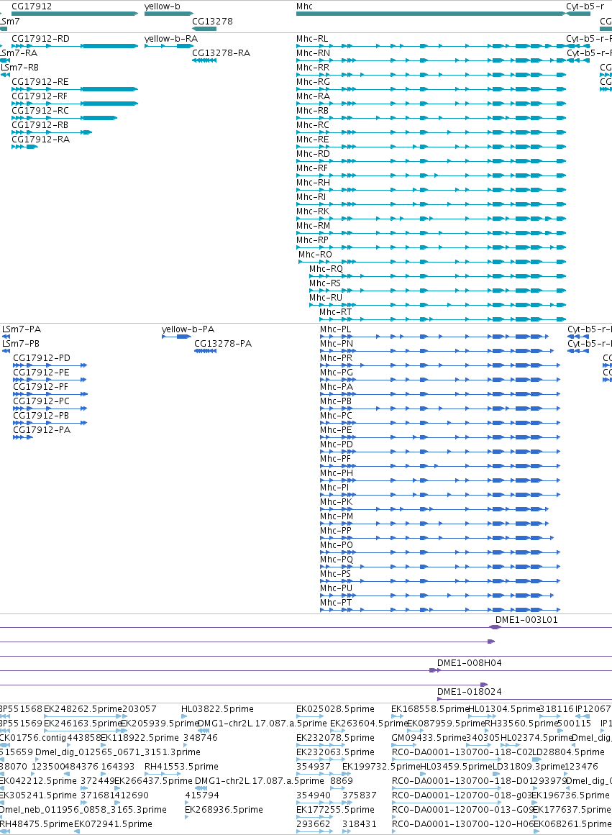Open EST HL03822.5prime
Screen dimensions: 612x835
217,709
